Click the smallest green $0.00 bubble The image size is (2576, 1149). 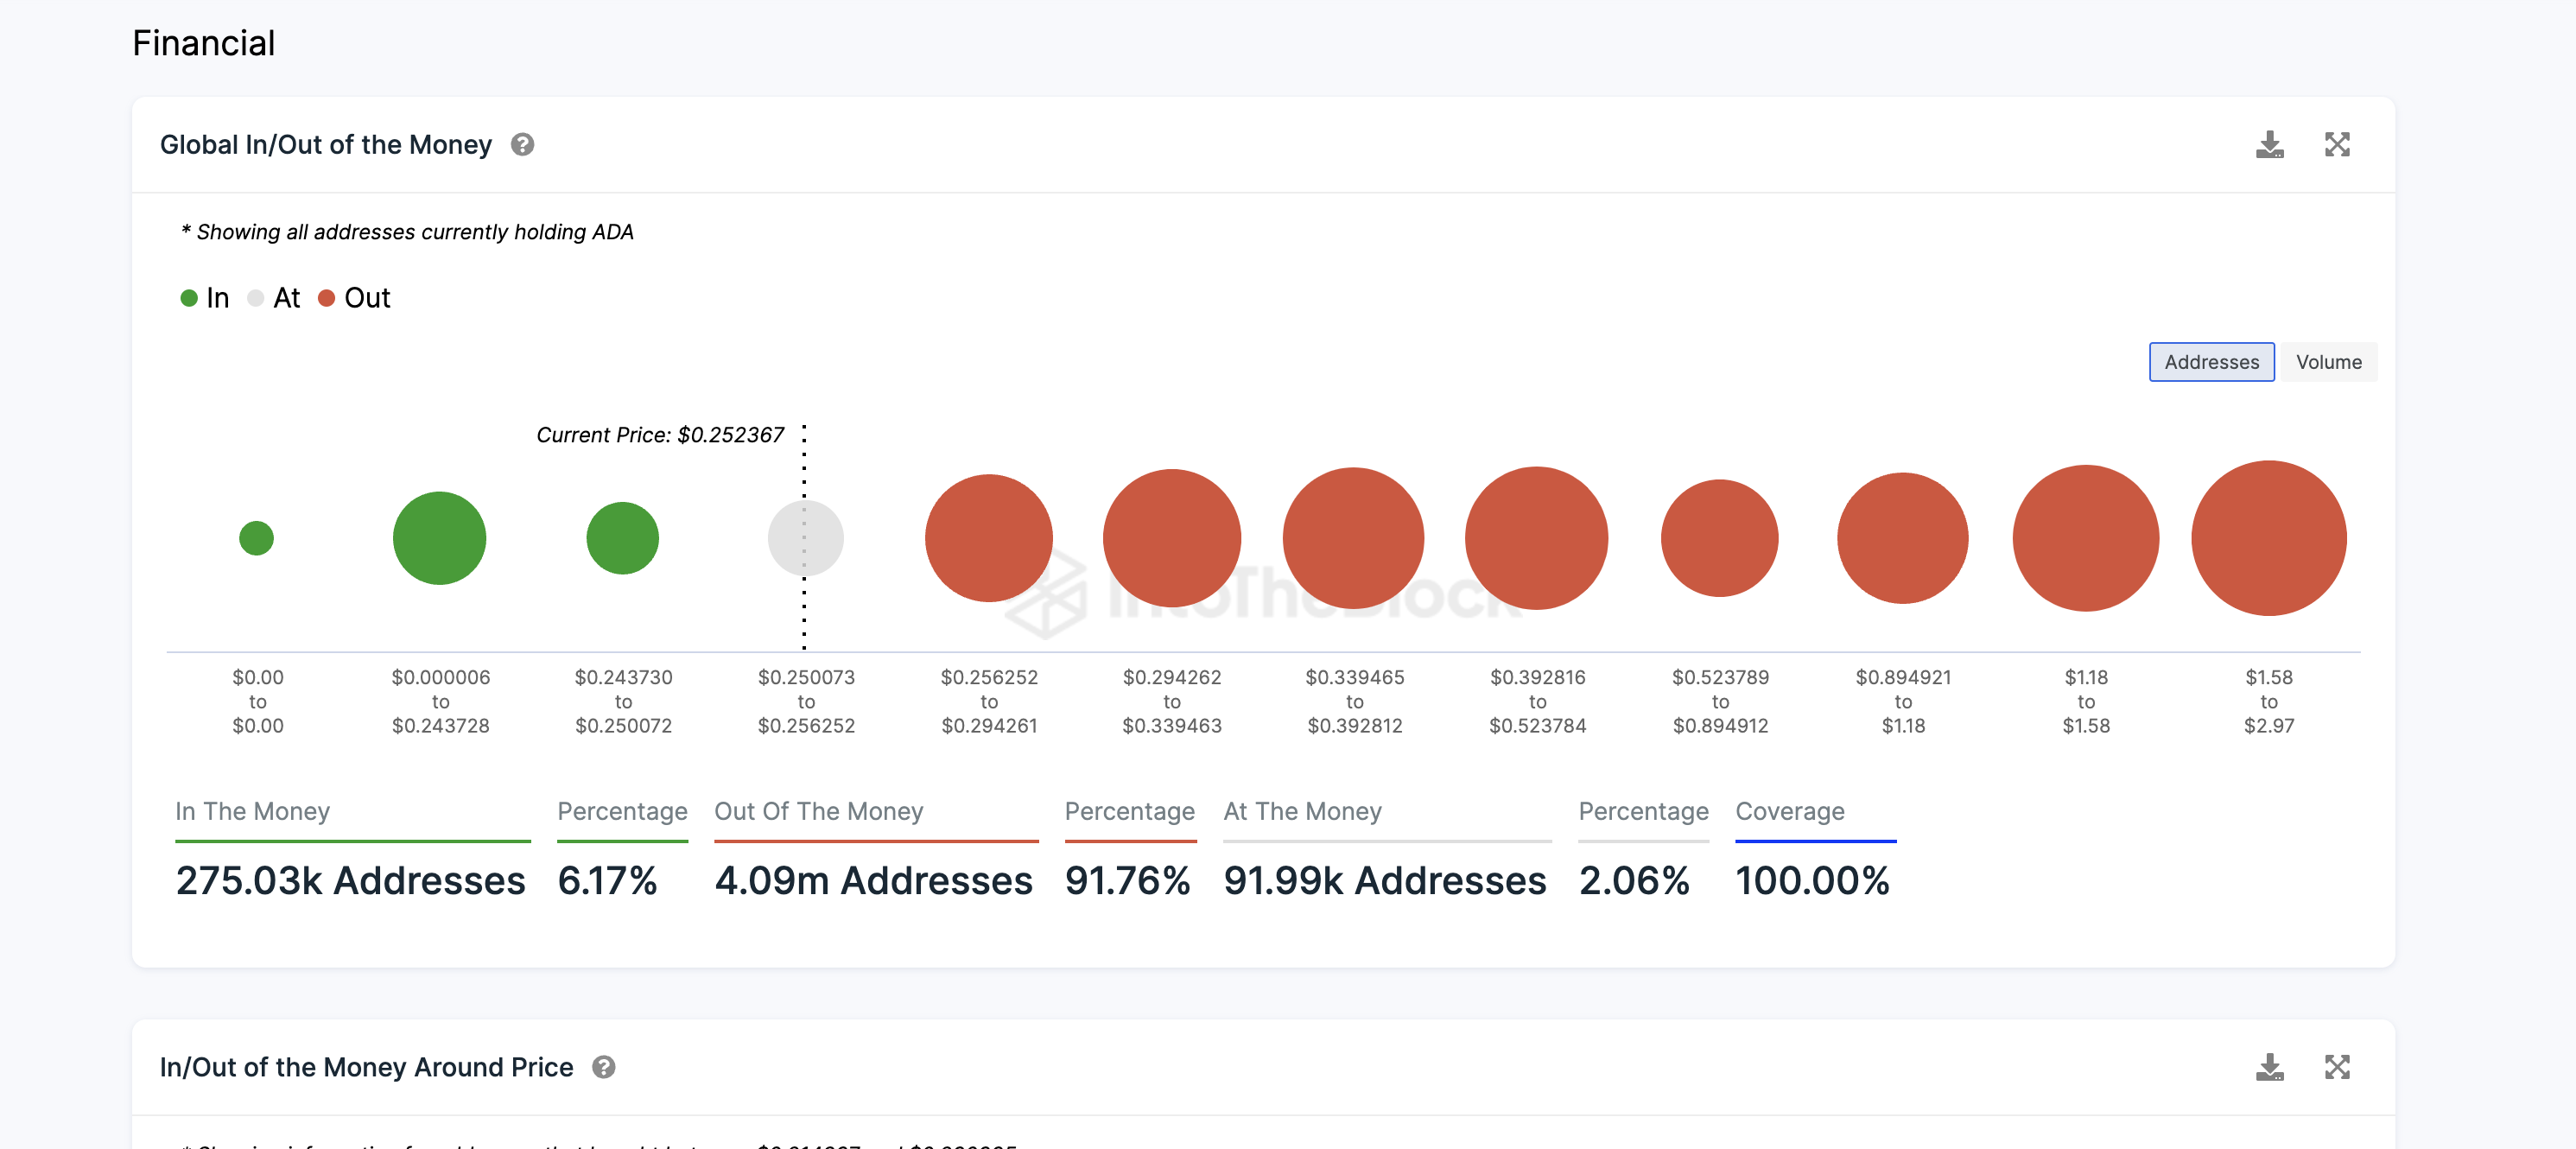[257, 538]
